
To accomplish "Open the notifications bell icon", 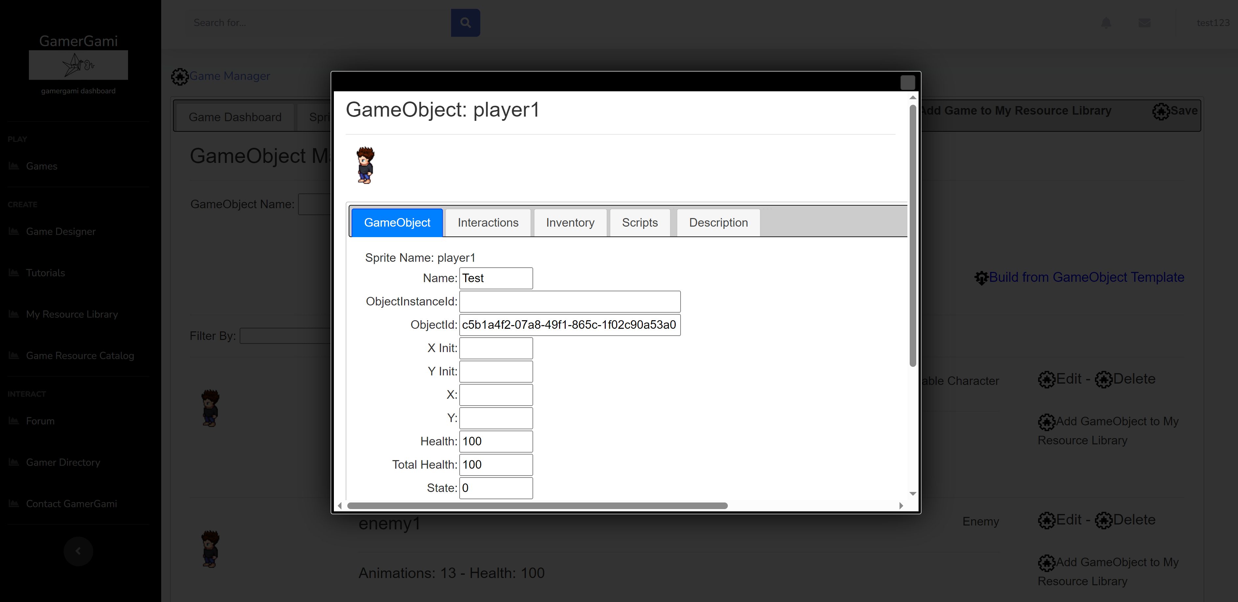I will pyautogui.click(x=1106, y=23).
